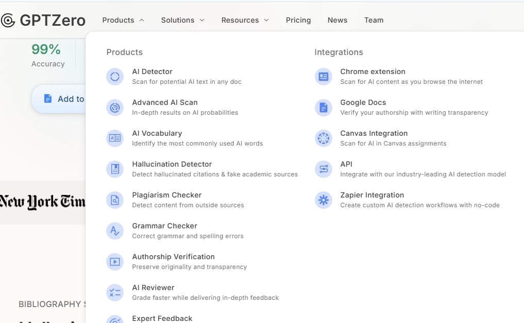Viewport: 524px width, 323px height.
Task: Open the AI Detector product link
Action: click(x=152, y=71)
